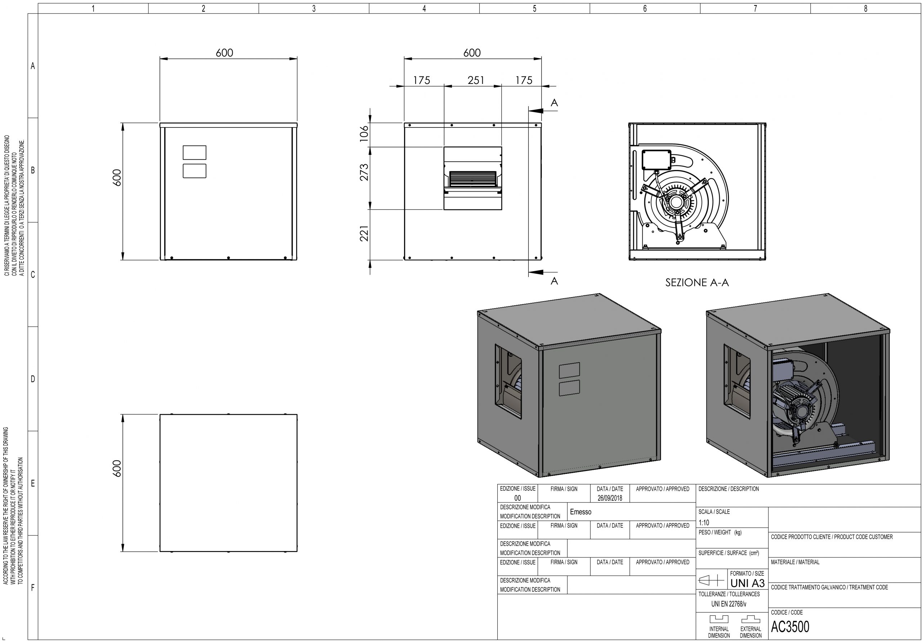Image resolution: width=922 pixels, height=641 pixels.
Task: Click the upper rectangular label on front view
Action: tap(194, 153)
